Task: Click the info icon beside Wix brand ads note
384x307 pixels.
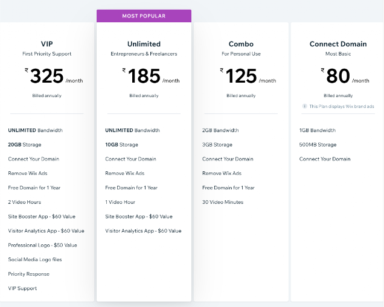Action: tap(304, 106)
